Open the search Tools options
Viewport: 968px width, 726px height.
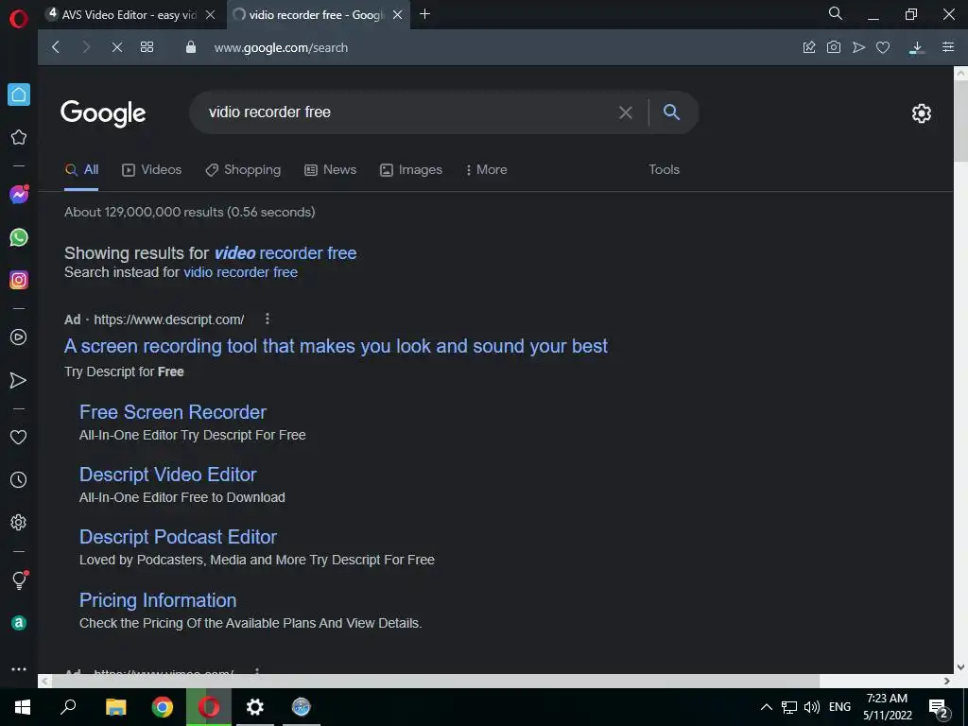click(x=664, y=170)
